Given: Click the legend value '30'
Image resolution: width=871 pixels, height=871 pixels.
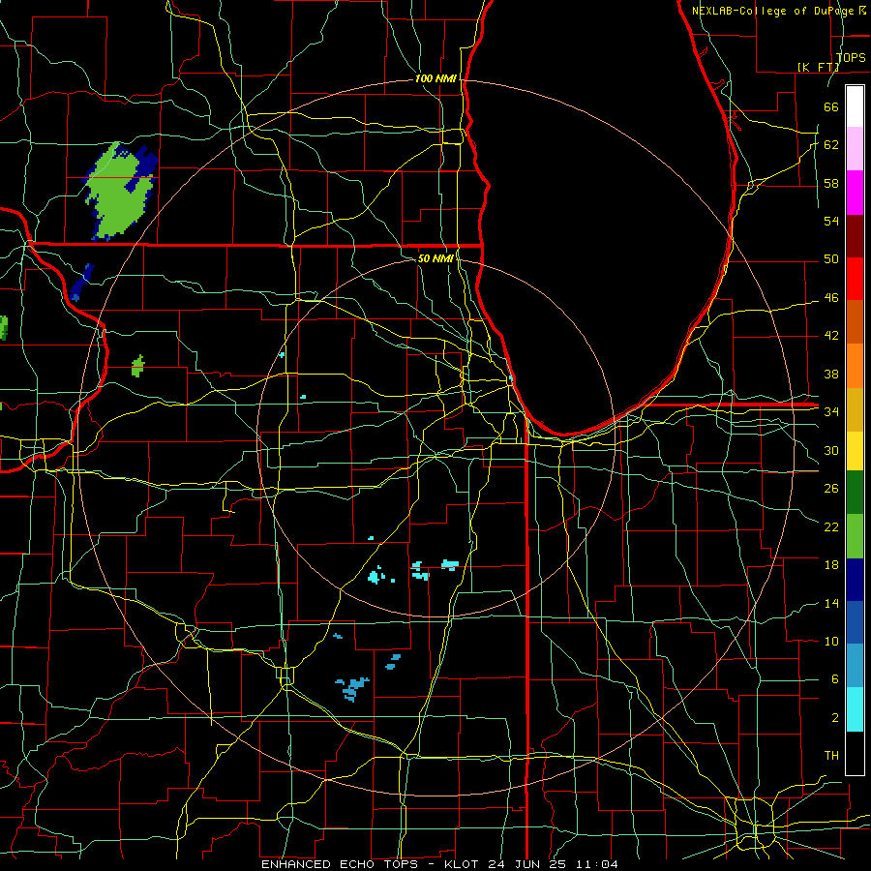Looking at the screenshot, I should [831, 450].
